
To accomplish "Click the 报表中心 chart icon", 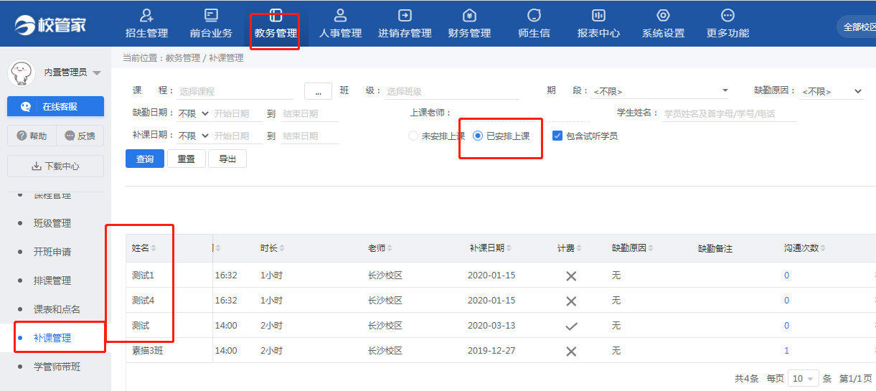I will click(598, 15).
